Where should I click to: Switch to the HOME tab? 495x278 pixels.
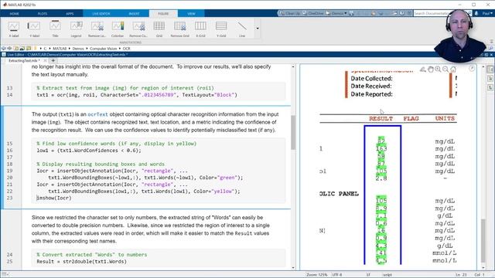(14, 14)
